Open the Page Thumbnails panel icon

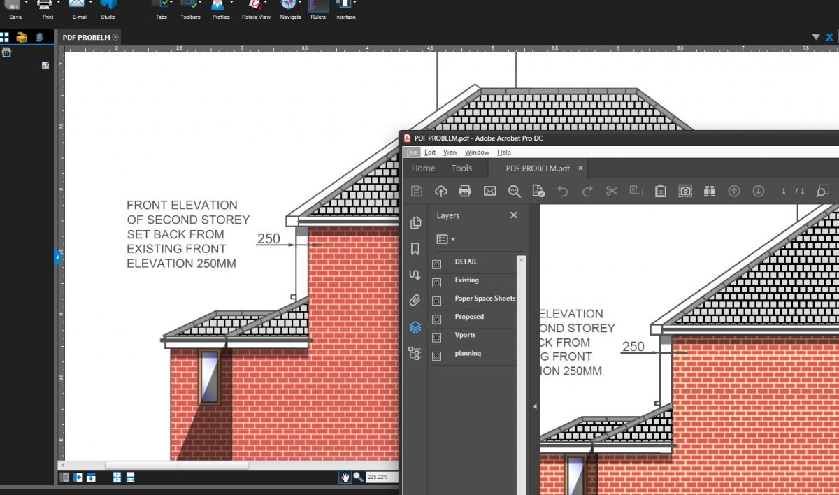[415, 222]
